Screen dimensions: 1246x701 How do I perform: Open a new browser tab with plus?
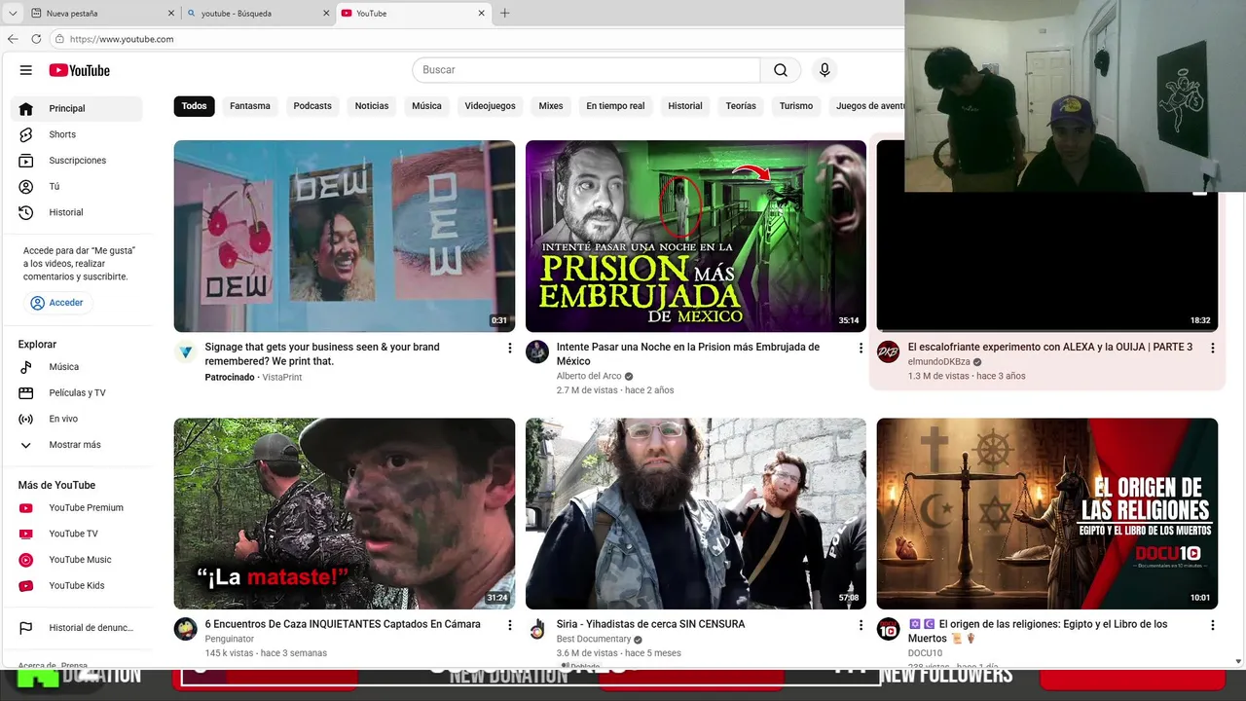pyautogui.click(x=504, y=14)
